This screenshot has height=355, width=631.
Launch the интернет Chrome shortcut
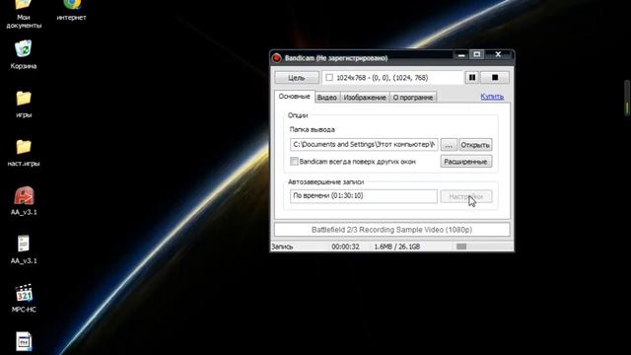point(72,5)
